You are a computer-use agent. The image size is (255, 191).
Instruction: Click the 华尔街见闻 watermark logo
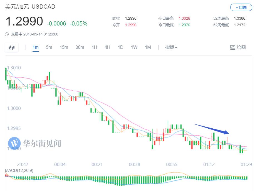coord(14,143)
